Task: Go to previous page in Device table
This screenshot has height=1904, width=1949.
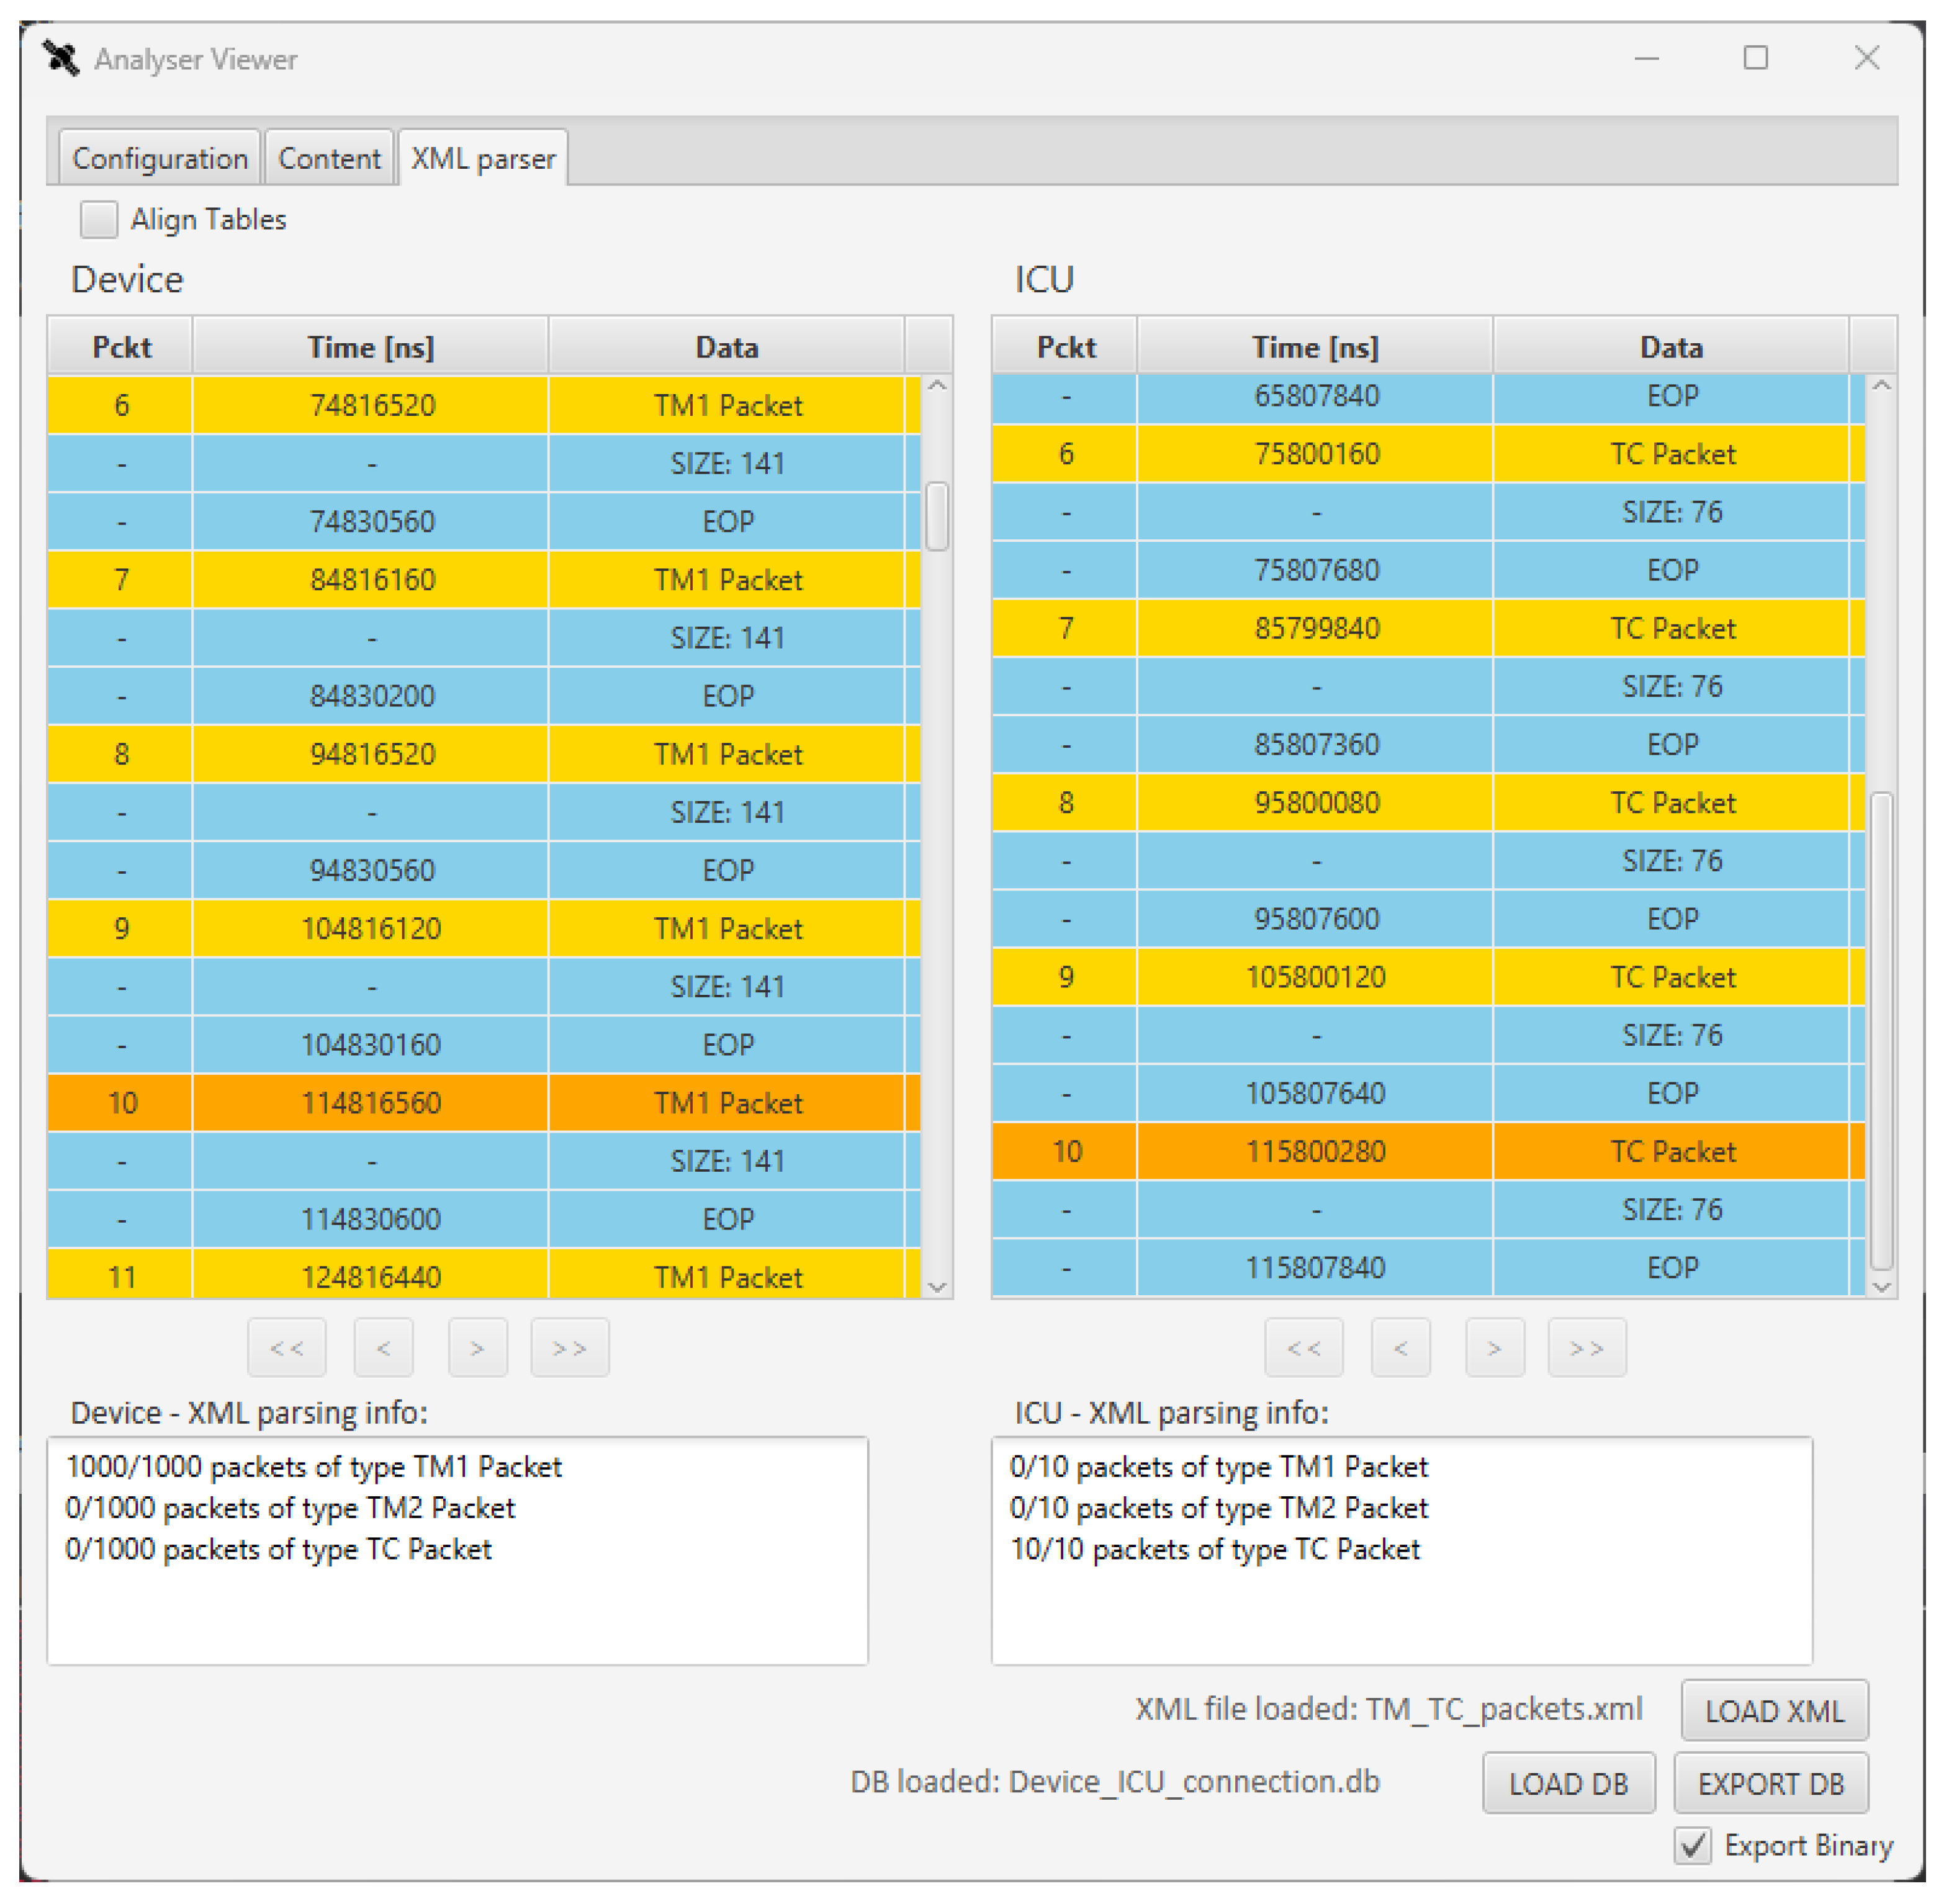Action: click(x=383, y=1348)
